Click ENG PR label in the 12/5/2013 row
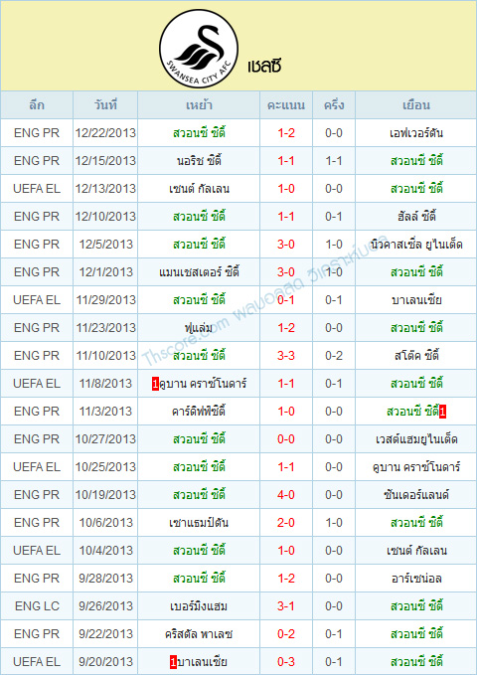The height and width of the screenshot is (675, 477). pyautogui.click(x=37, y=245)
